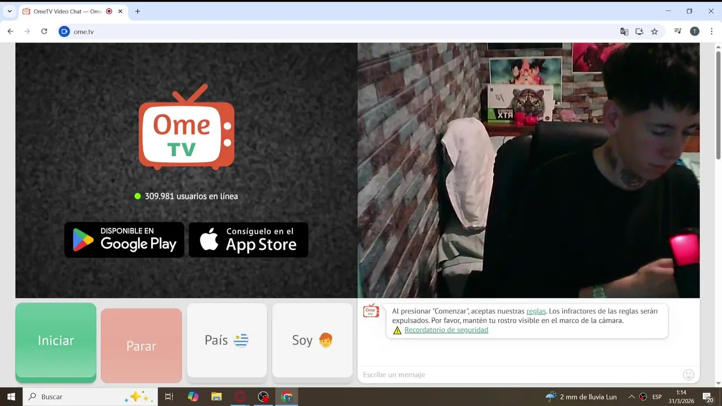Viewport: 722px width, 406px height.
Task: Click the OmeTV logo
Action: pos(186,127)
